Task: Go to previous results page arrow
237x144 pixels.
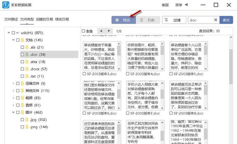Action: tap(101, 31)
